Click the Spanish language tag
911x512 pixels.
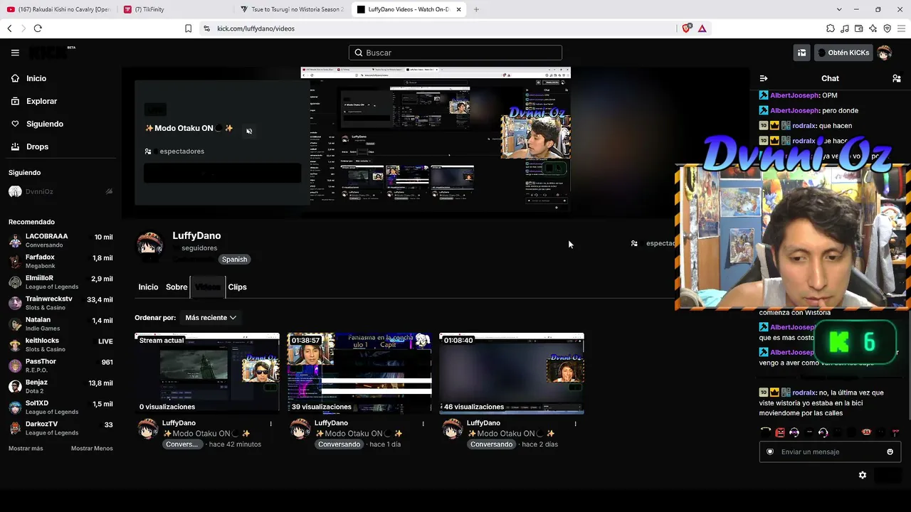234,260
